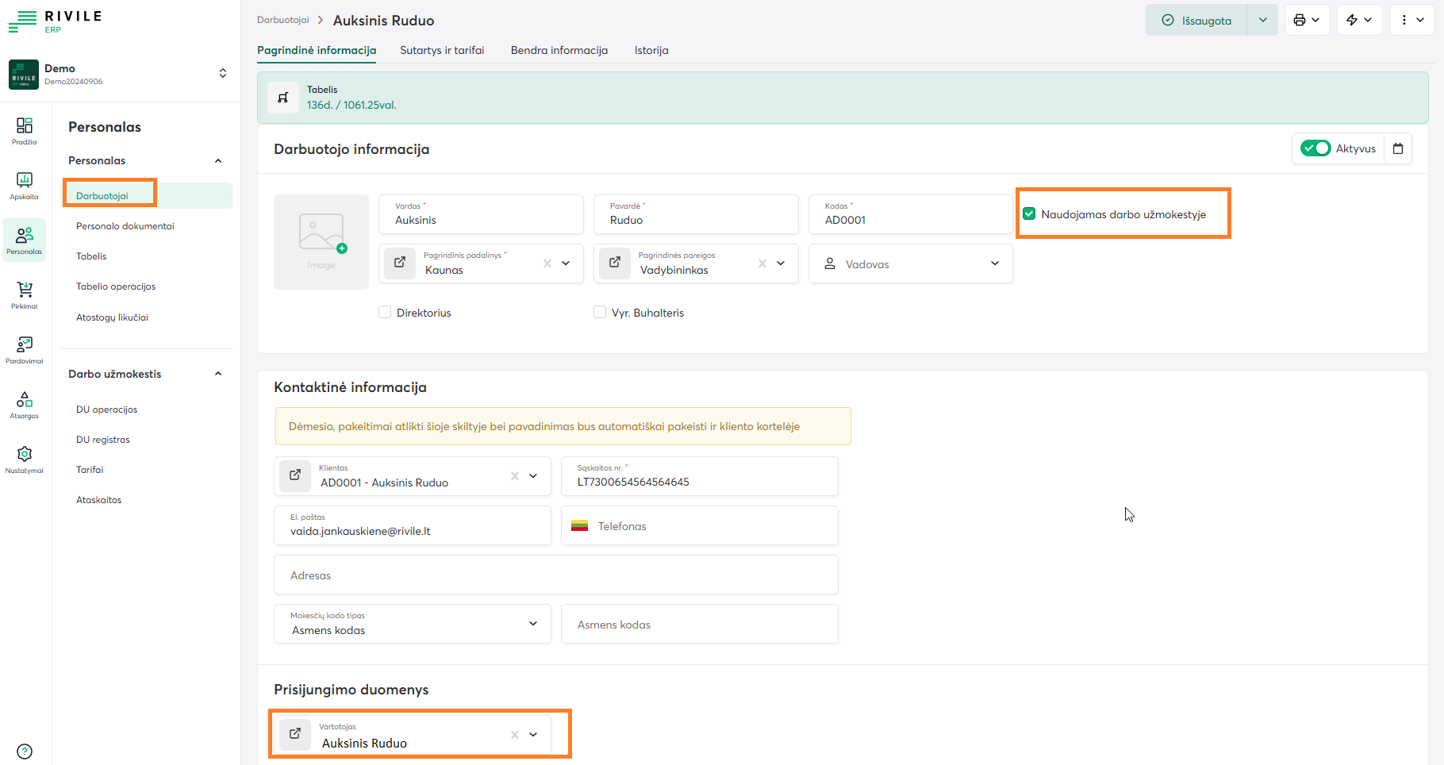The image size is (1444, 765).
Task: Uncheck Naudojamas darbo užmokestyje checkbox
Action: click(x=1029, y=214)
